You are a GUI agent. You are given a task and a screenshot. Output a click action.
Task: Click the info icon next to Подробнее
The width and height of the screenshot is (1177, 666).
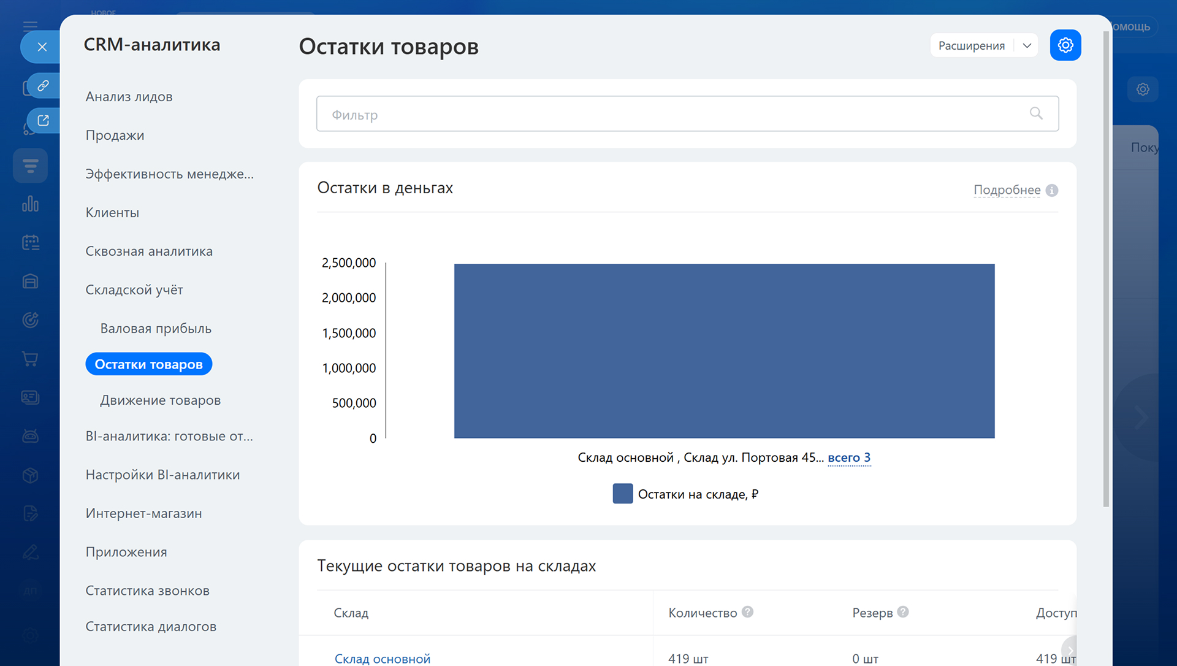(x=1052, y=190)
